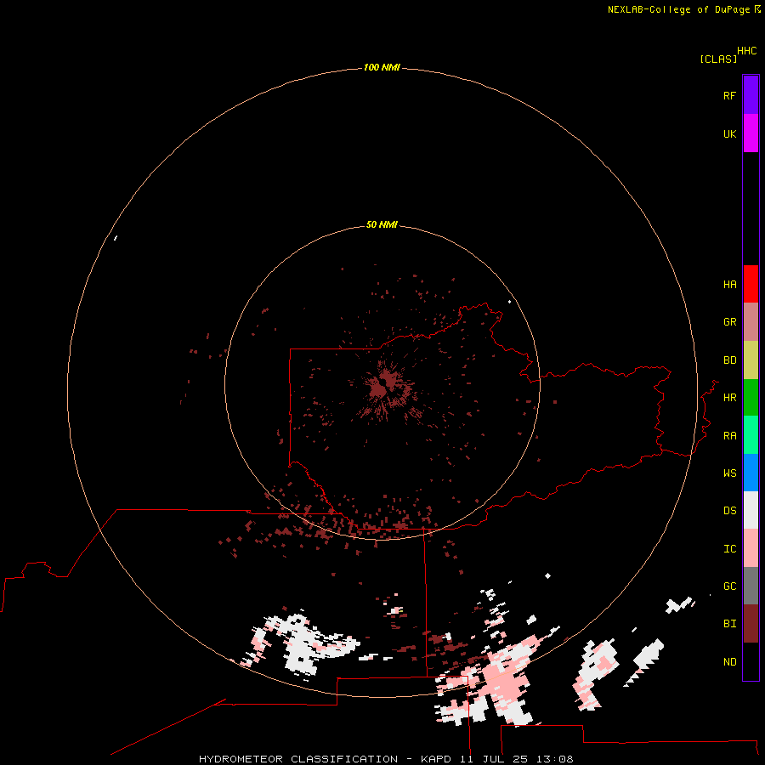Click the ND legend text
Image resolution: width=765 pixels, height=765 pixels.
pyautogui.click(x=729, y=662)
